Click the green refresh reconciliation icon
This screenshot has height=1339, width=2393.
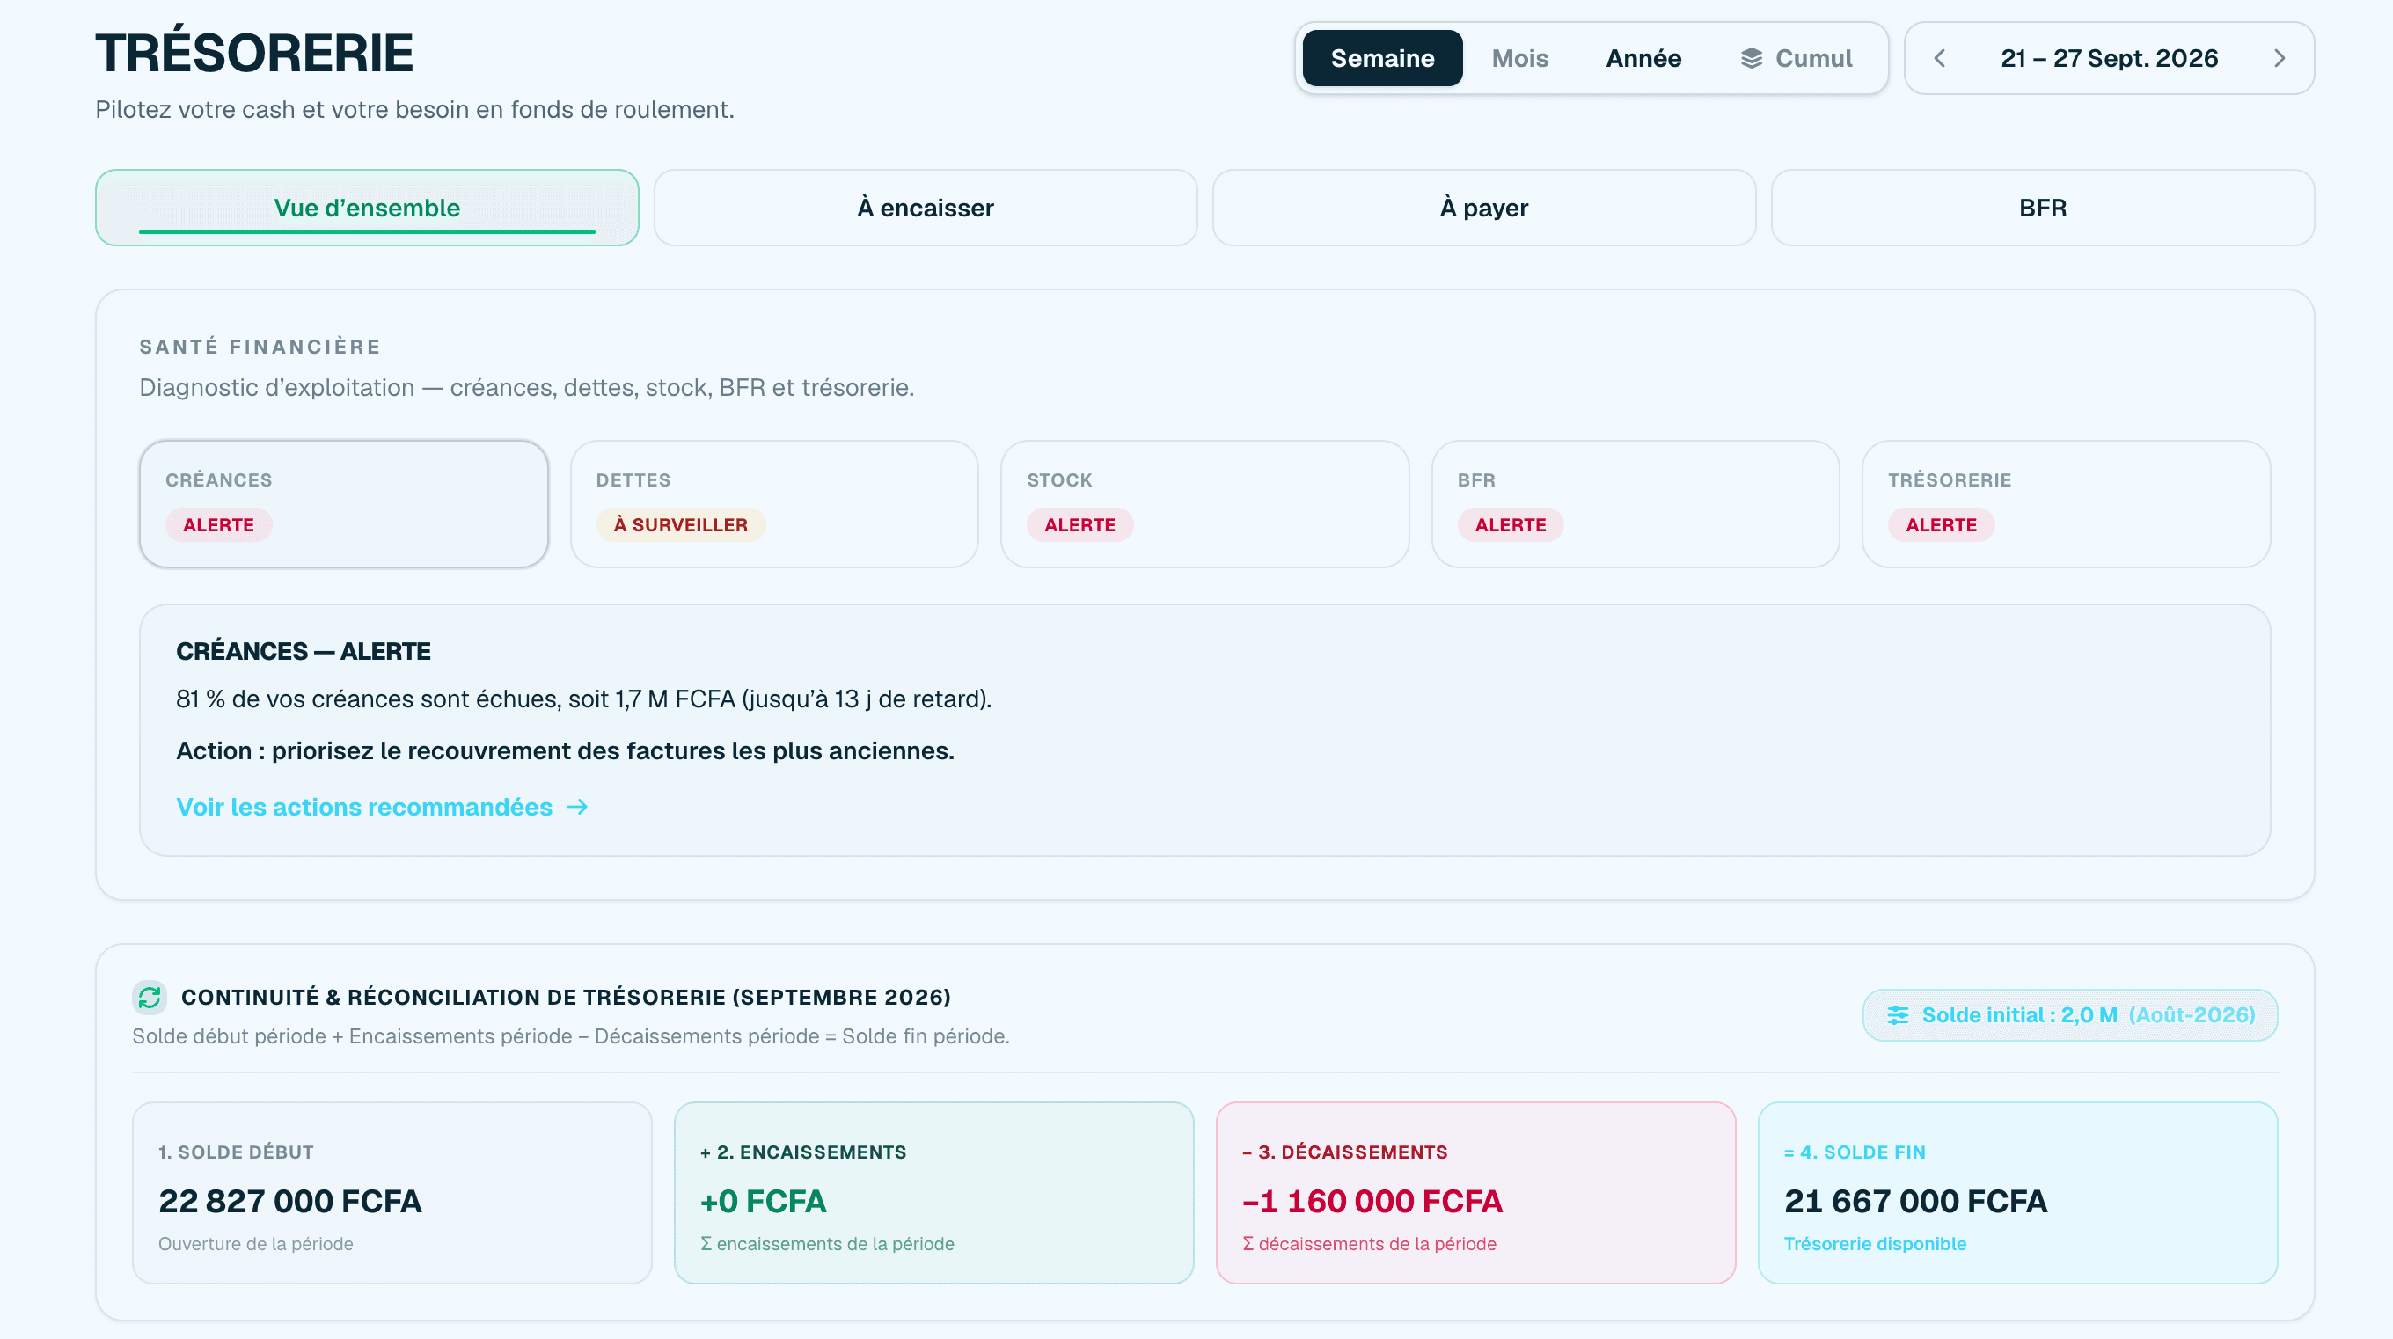point(150,997)
